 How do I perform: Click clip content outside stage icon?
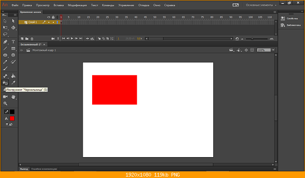point(252,50)
